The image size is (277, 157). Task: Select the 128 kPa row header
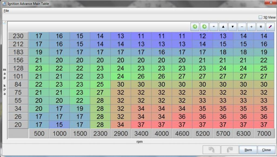[x=18, y=68]
